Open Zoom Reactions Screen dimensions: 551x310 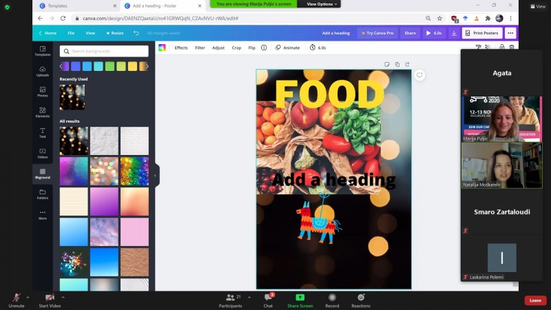[361, 300]
